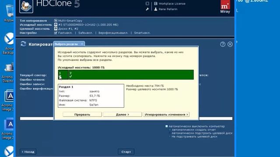
Task: Click the Старт button
Action: (x=126, y=152)
